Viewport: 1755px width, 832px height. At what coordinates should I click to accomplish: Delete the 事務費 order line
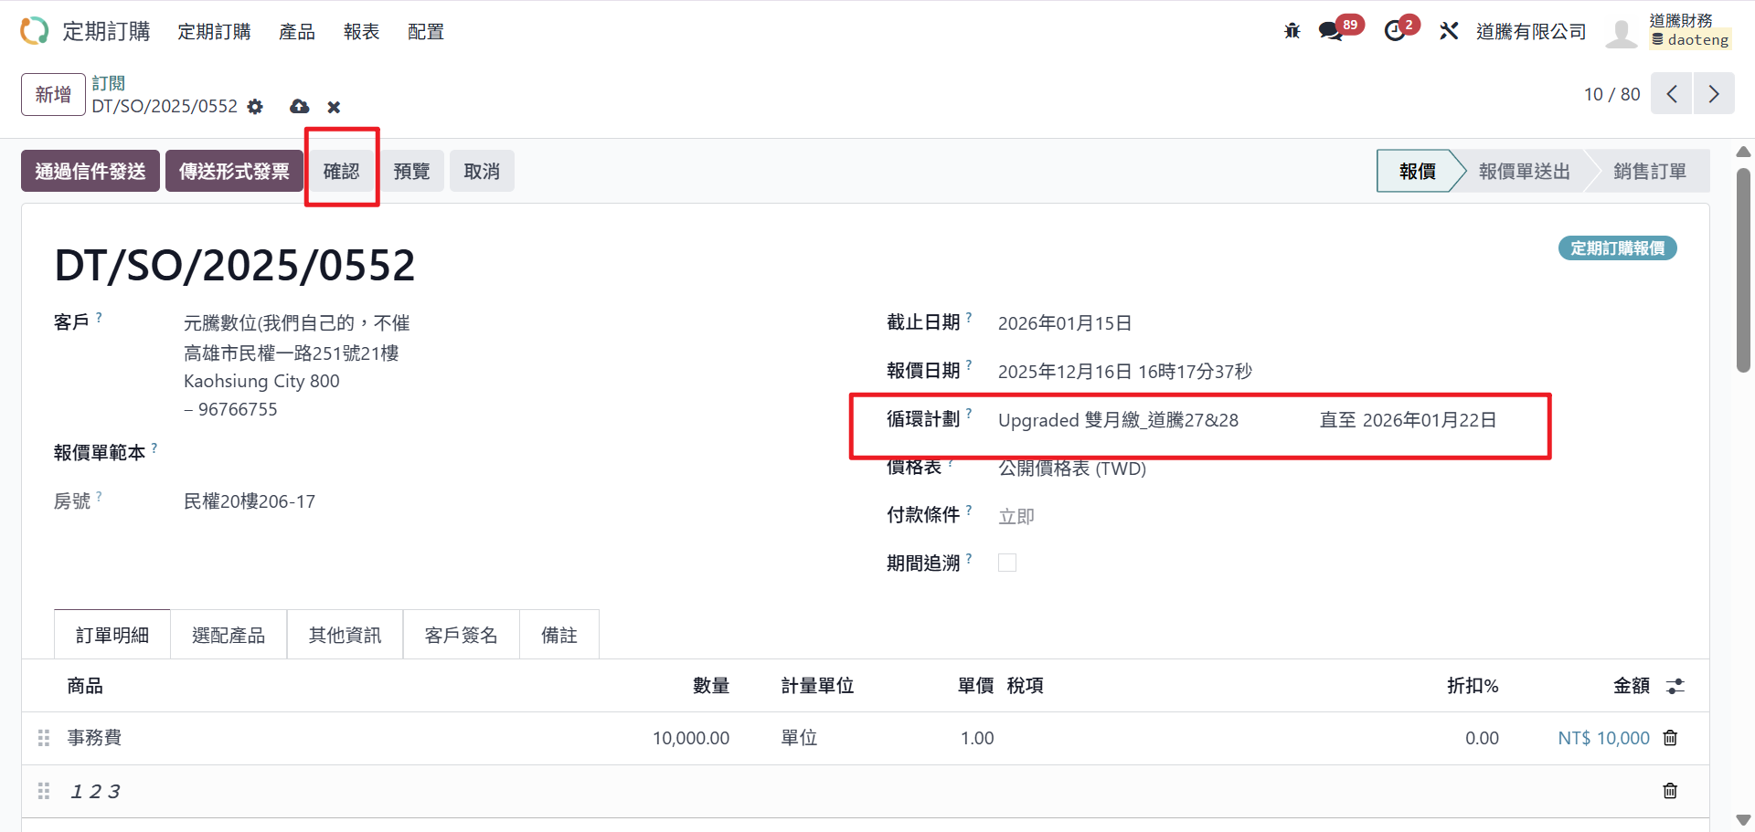coord(1670,738)
